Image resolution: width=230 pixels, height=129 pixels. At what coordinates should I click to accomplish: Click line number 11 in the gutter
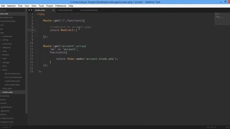coord(32,46)
